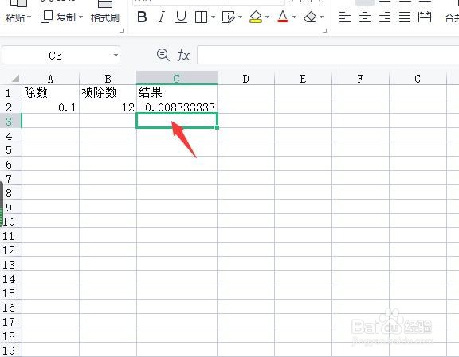Click the eraser clear icon
Image resolution: width=459 pixels, height=357 pixels.
pyautogui.click(x=310, y=17)
